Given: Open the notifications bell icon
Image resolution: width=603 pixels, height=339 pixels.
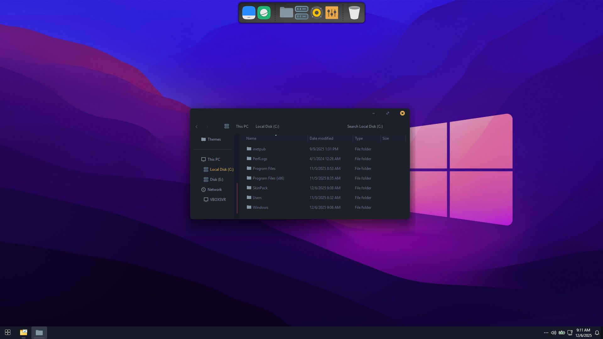Looking at the screenshot, I should (x=597, y=333).
